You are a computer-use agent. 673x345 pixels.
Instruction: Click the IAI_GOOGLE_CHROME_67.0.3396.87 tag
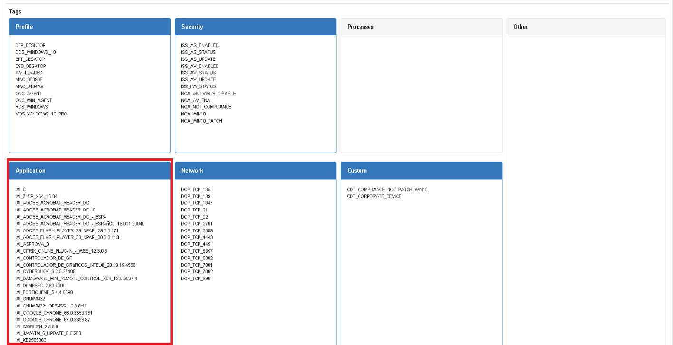(53, 320)
